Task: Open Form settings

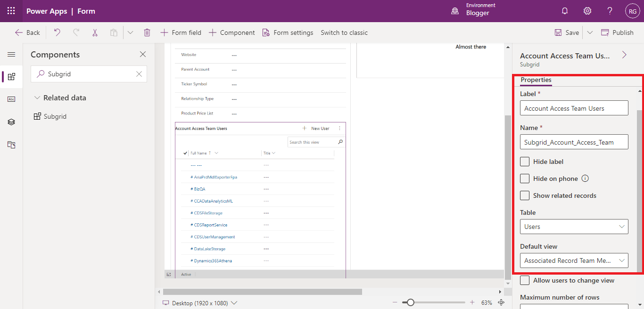Action: (288, 33)
